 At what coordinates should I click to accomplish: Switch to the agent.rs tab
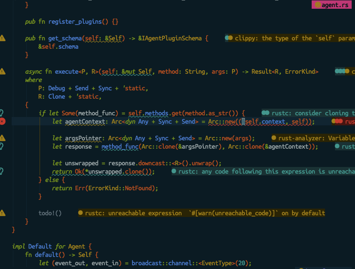click(333, 5)
